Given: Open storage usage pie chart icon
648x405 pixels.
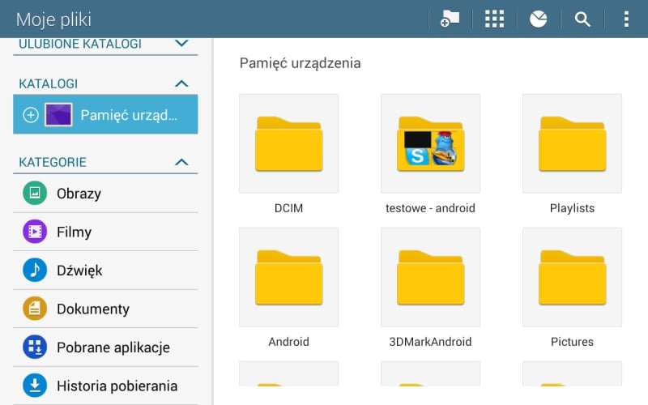Looking at the screenshot, I should point(538,19).
